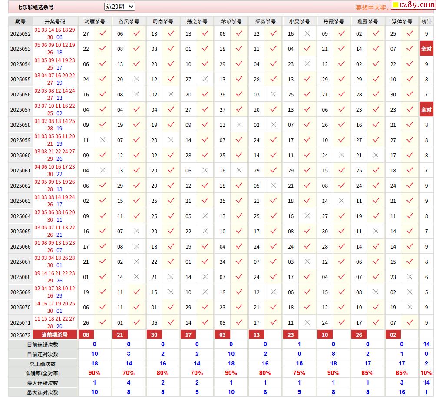Click the 浮萍杀号 column header

point(402,21)
